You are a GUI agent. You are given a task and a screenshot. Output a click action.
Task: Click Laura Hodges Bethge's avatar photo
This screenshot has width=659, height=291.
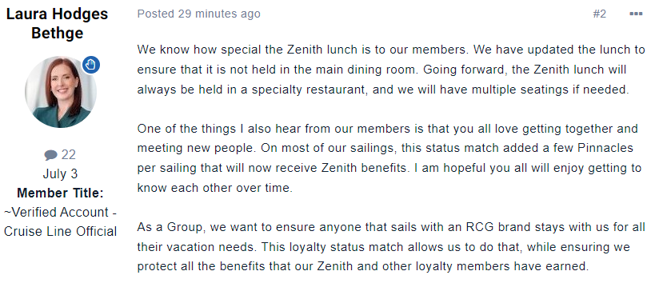(x=61, y=92)
